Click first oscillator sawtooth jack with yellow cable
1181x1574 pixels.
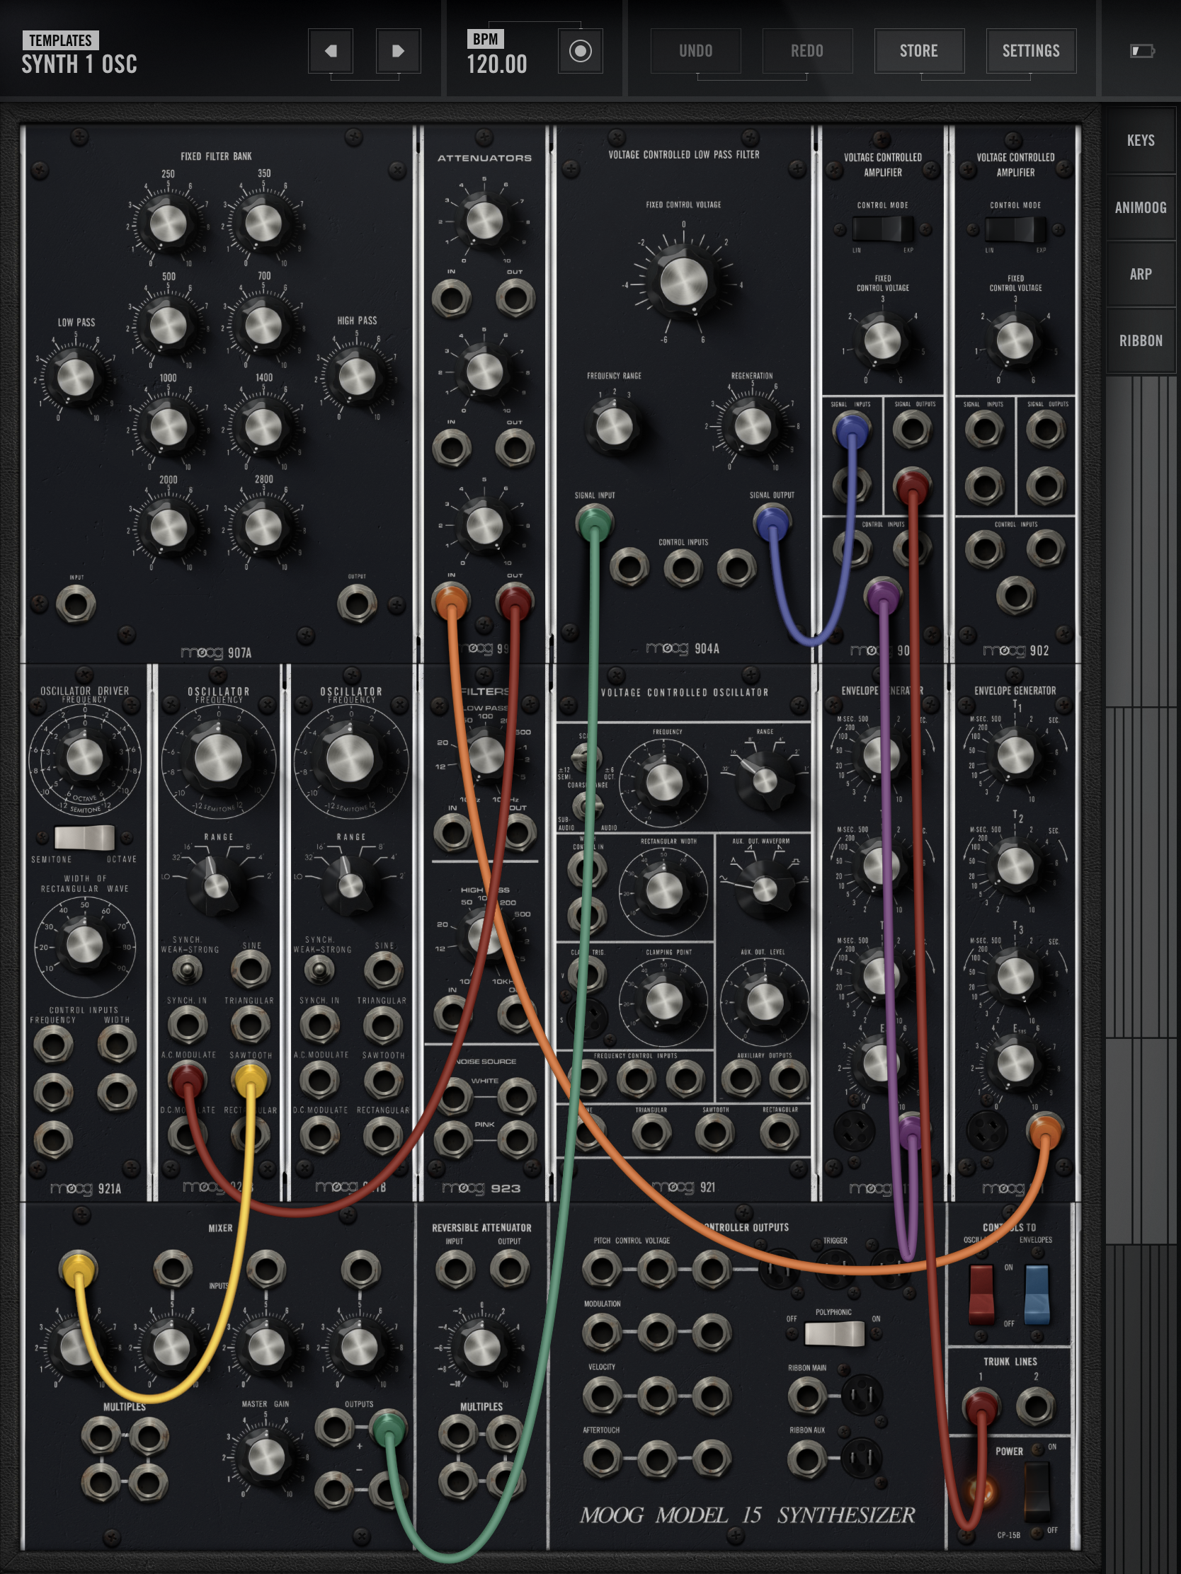pyautogui.click(x=250, y=1080)
